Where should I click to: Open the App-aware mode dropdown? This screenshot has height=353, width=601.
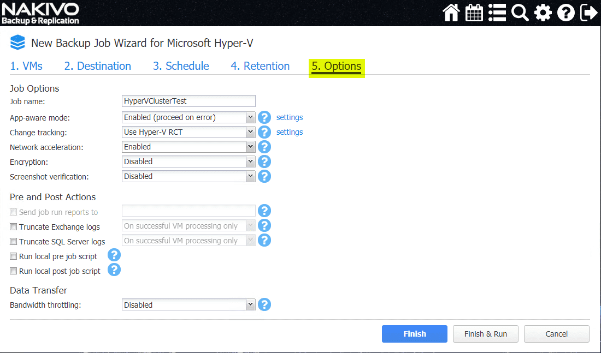click(x=188, y=117)
